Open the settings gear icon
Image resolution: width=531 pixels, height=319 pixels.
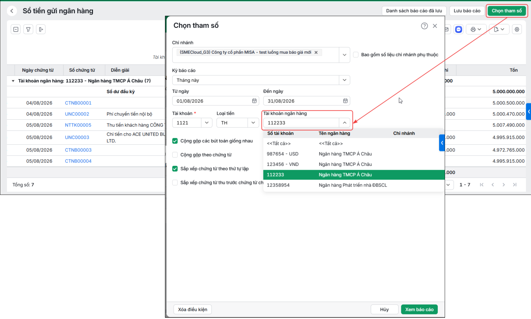517,30
